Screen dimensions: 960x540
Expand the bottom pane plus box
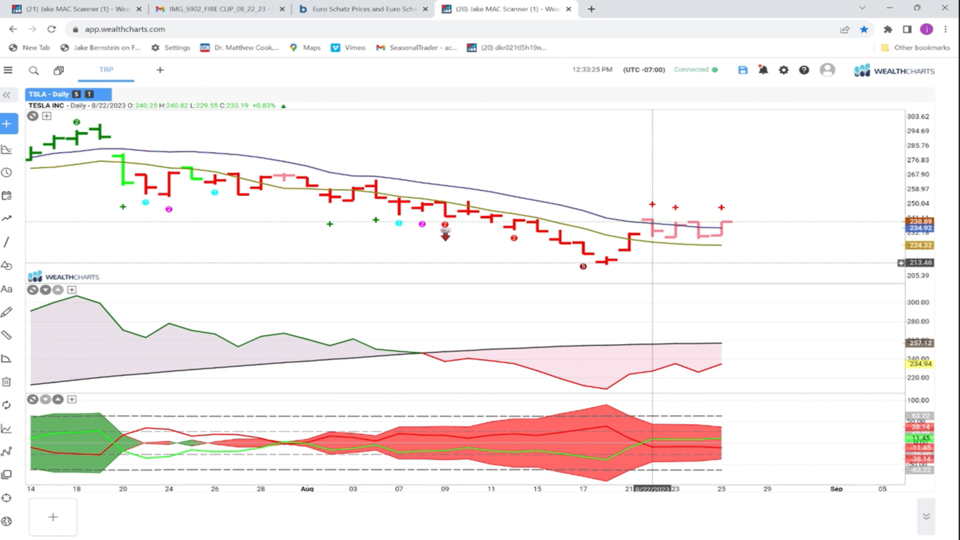pos(71,399)
